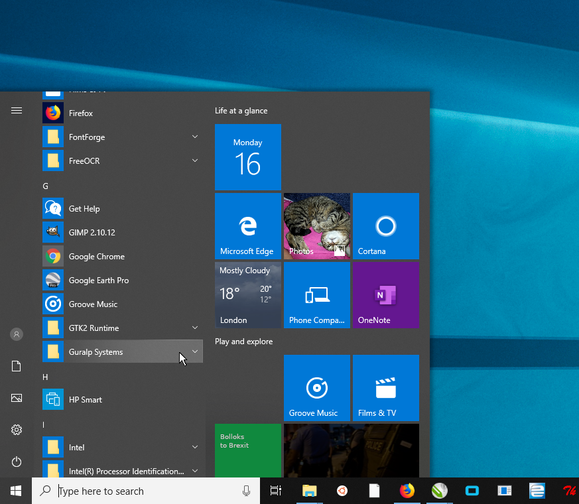Open the GTK2 Runtime folder entry

pos(123,328)
